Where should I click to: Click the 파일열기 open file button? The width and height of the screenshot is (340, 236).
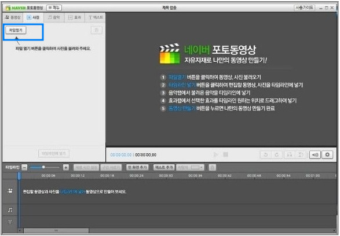[16, 30]
